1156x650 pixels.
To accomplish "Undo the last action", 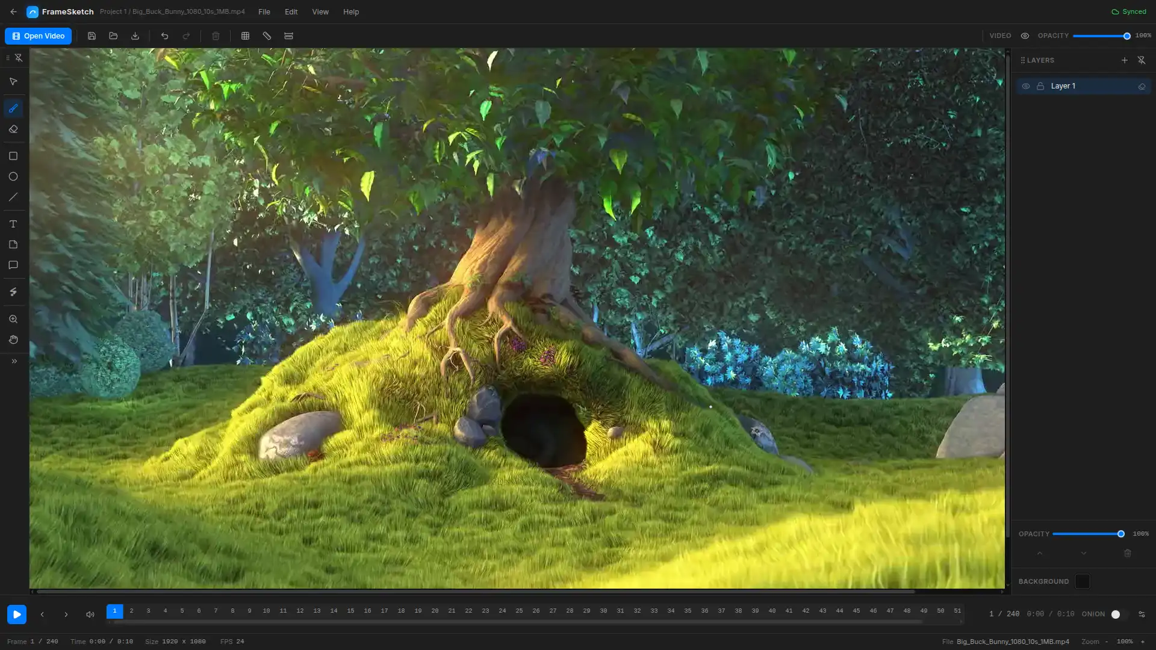I will point(164,36).
